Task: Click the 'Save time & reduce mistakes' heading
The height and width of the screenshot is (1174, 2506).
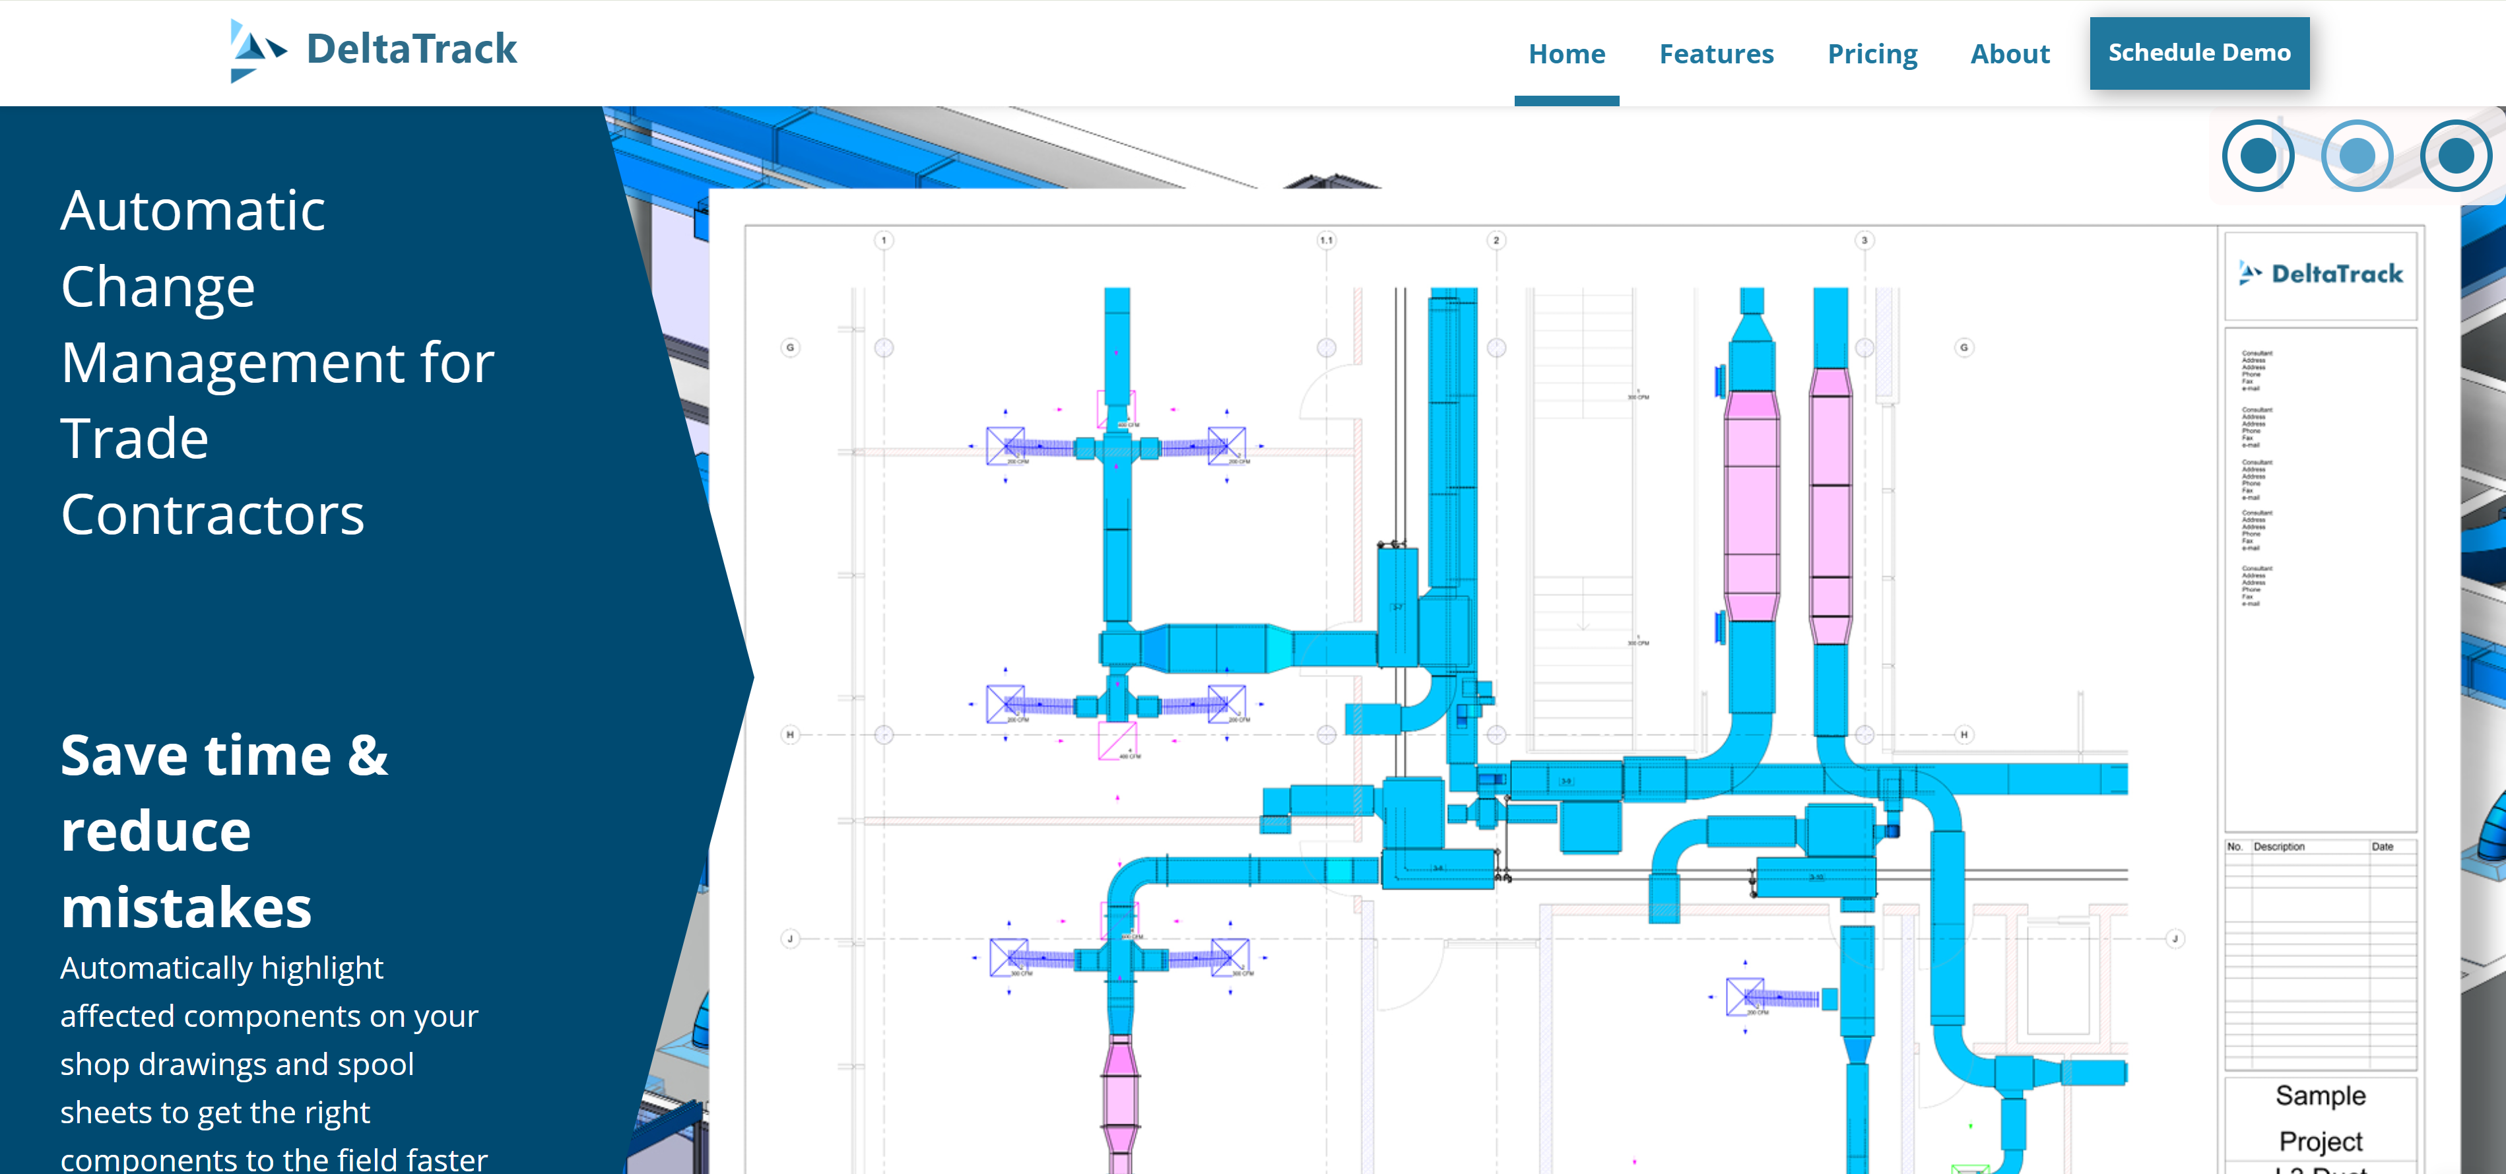Action: coord(224,831)
